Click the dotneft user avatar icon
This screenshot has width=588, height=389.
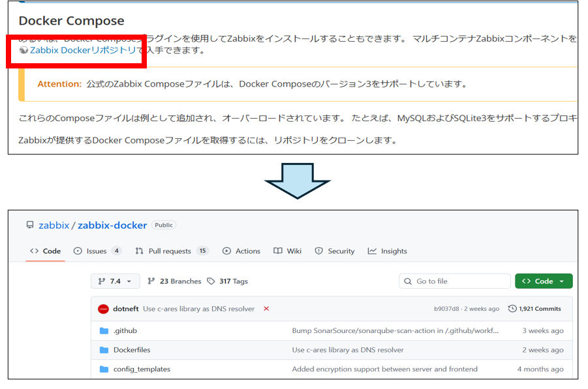[103, 309]
